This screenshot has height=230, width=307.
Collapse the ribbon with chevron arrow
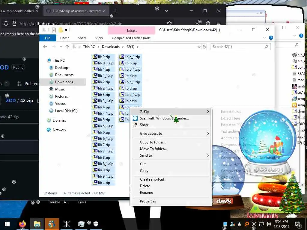[x=264, y=38]
